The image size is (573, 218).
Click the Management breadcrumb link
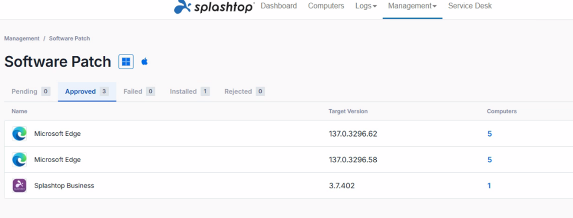pos(22,38)
